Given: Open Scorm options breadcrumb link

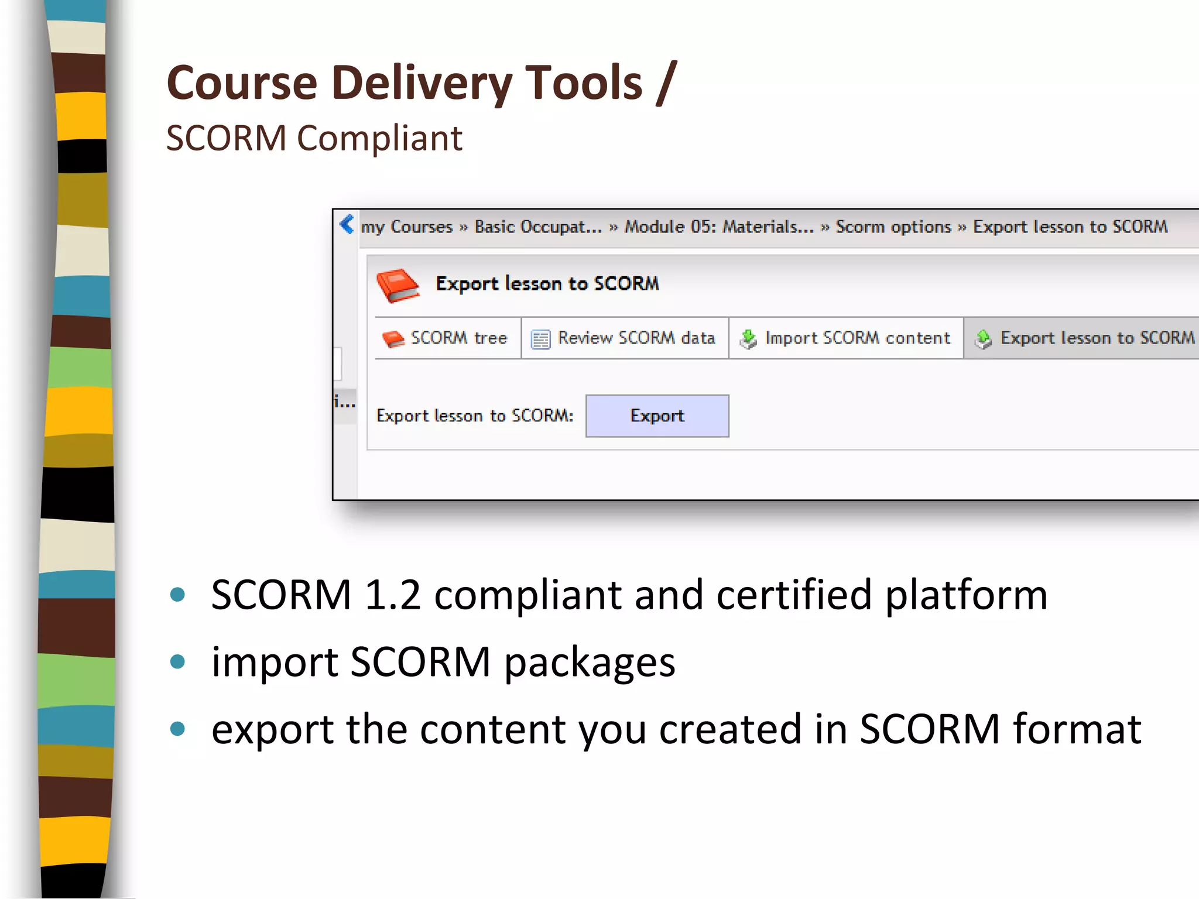Looking at the screenshot, I should point(893,227).
